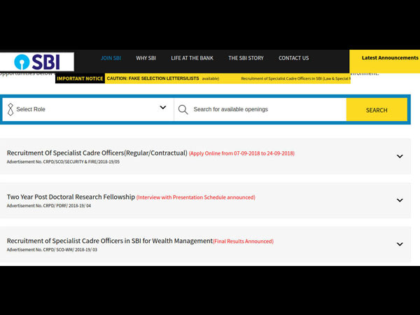This screenshot has height=315, width=420.
Task: Click the SBI logo
Action: 37,62
